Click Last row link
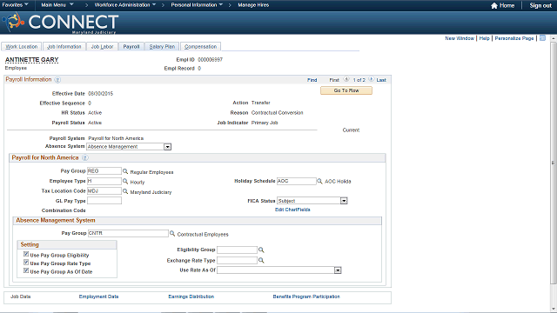 click(x=381, y=80)
